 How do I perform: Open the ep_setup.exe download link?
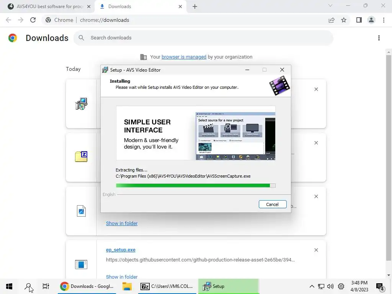pos(121,250)
